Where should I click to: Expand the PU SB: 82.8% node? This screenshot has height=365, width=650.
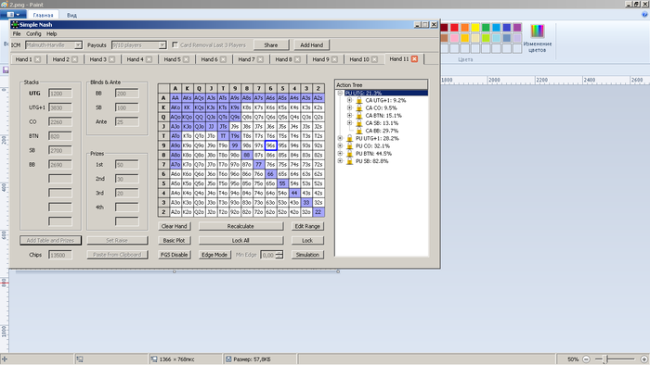tap(340, 161)
